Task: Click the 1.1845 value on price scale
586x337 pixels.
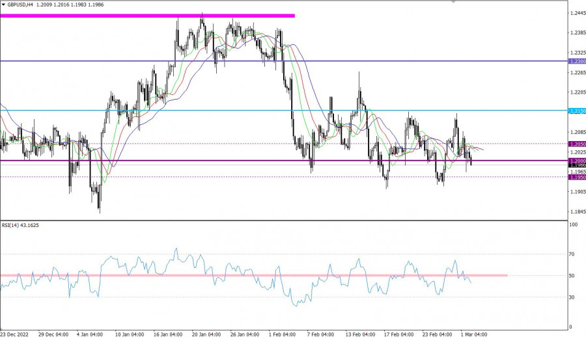Action: [x=577, y=211]
